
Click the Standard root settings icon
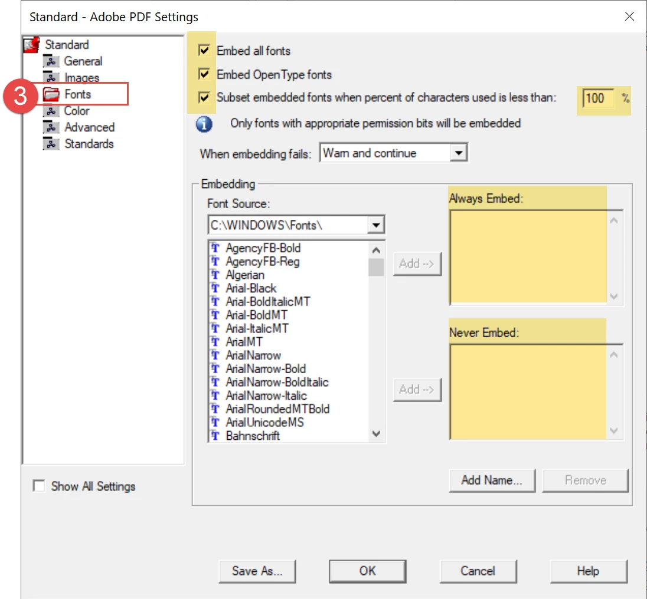[x=32, y=44]
